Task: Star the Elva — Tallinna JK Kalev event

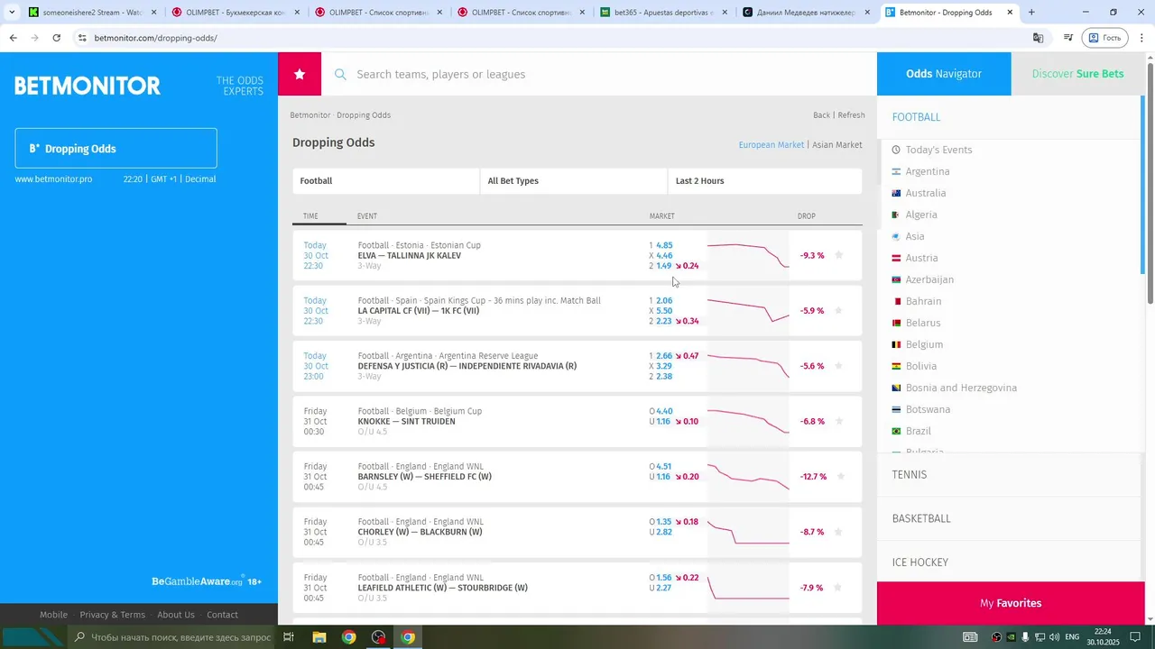Action: [x=838, y=255]
